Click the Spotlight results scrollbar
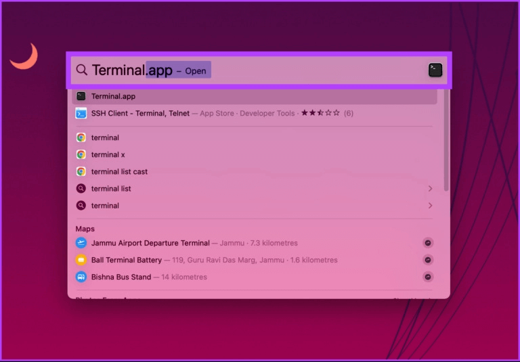The image size is (520, 362). 446,140
